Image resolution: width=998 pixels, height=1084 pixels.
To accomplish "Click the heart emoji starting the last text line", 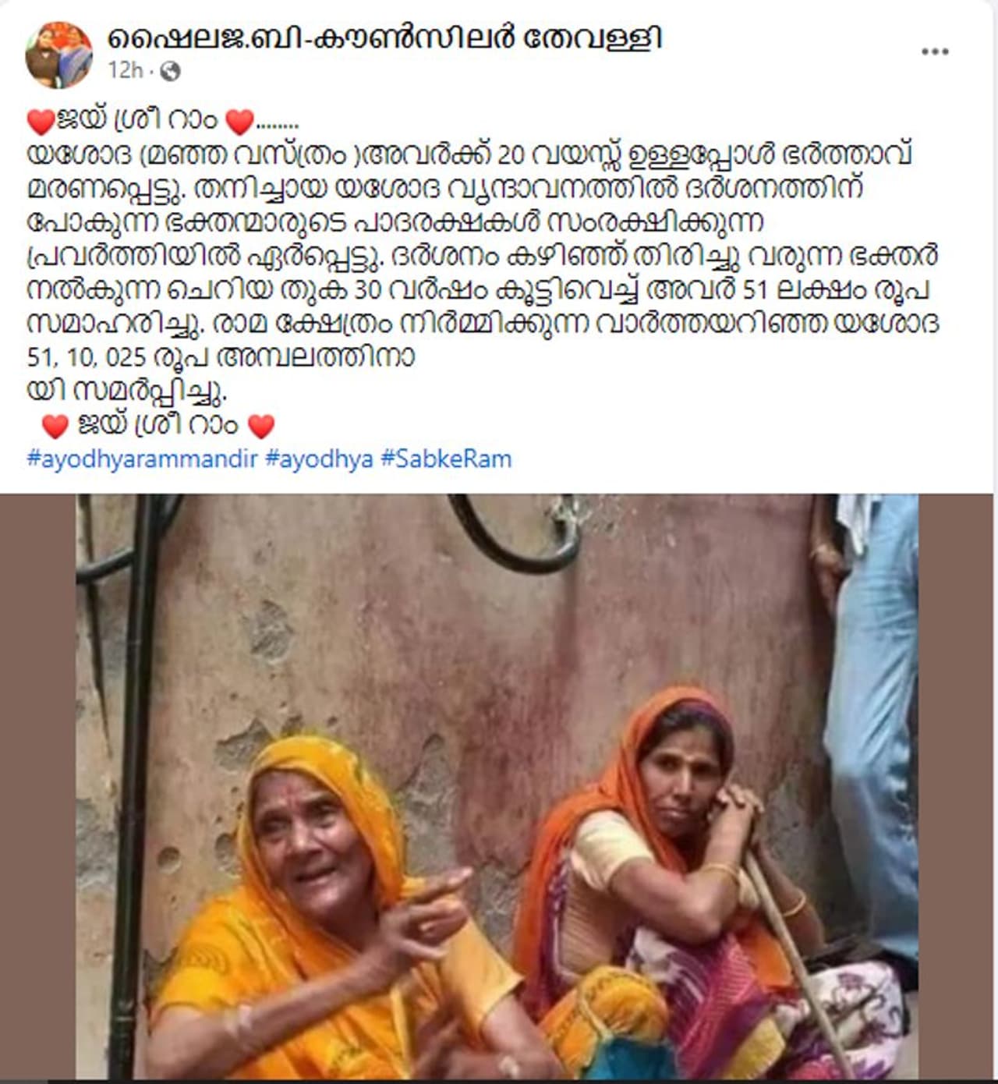I will click(55, 426).
